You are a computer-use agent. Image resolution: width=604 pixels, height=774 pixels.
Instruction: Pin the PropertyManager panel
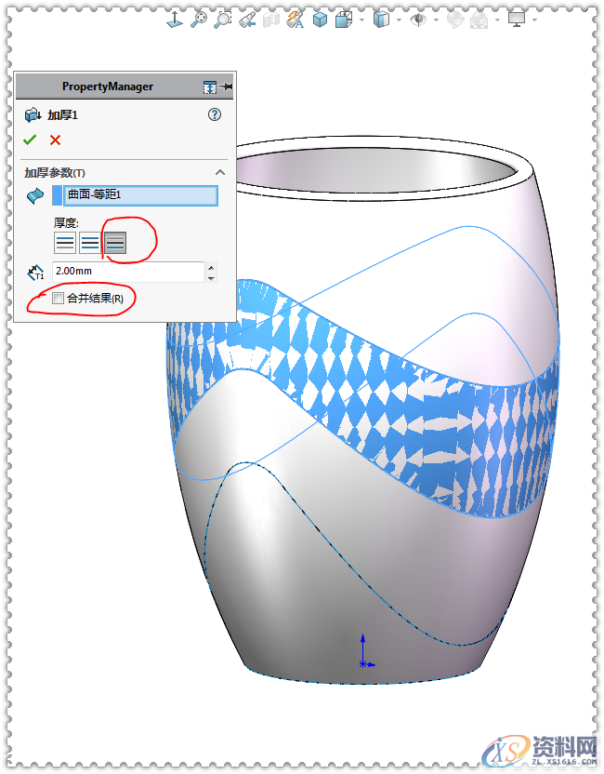[227, 87]
